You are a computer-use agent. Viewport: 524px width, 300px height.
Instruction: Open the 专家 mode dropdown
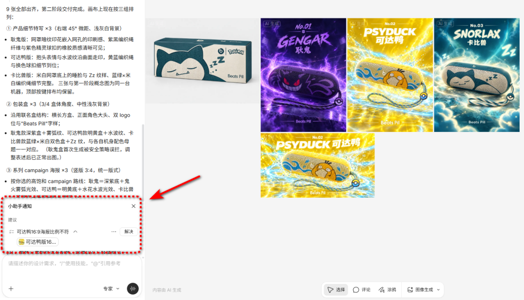(x=111, y=289)
